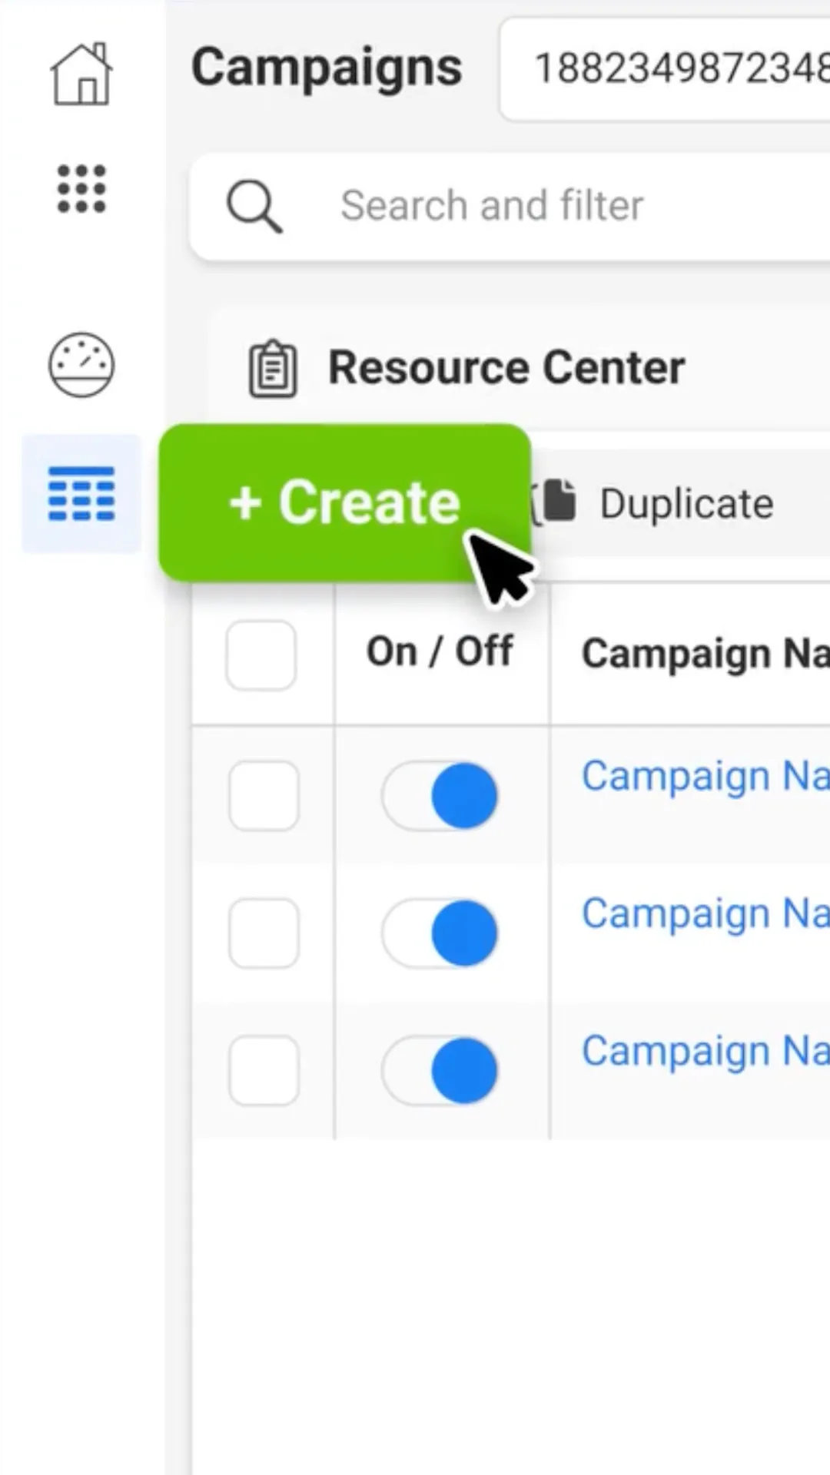Click the green Create button
The image size is (830, 1475).
coord(345,502)
